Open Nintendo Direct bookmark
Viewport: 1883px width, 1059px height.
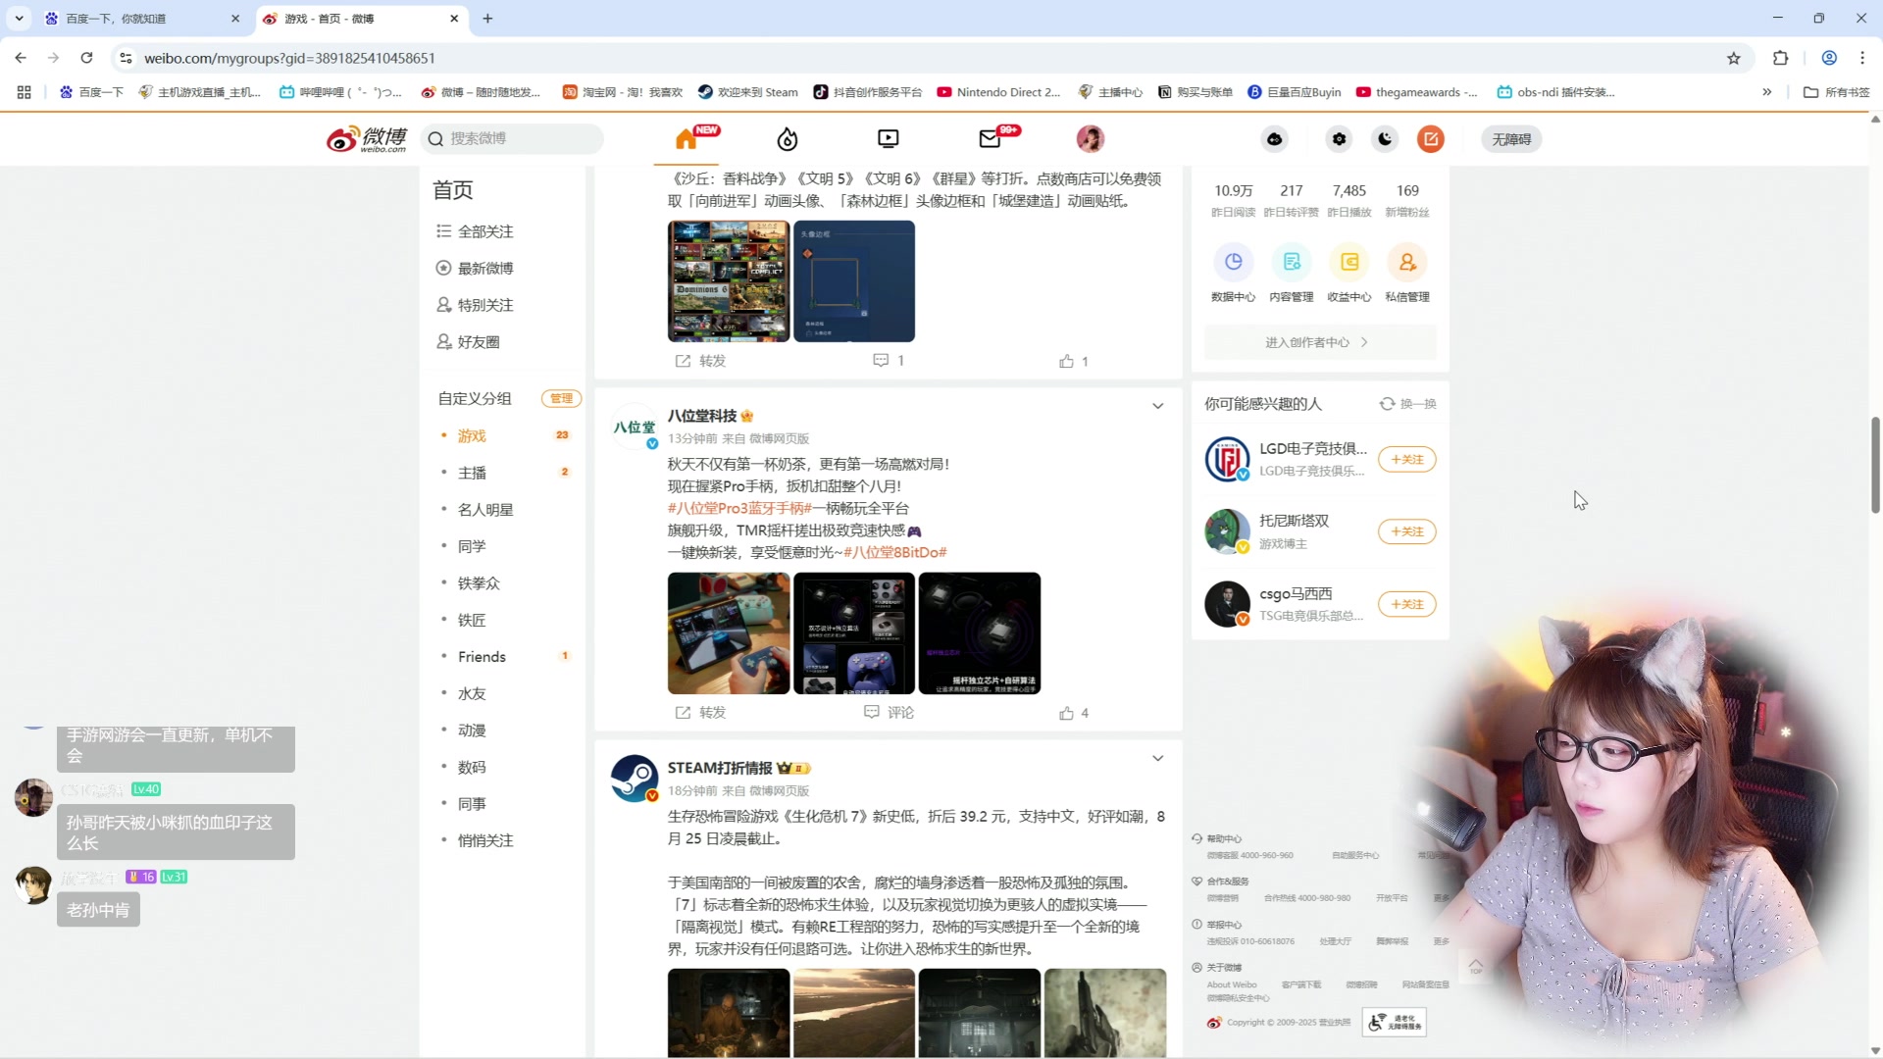click(x=998, y=92)
